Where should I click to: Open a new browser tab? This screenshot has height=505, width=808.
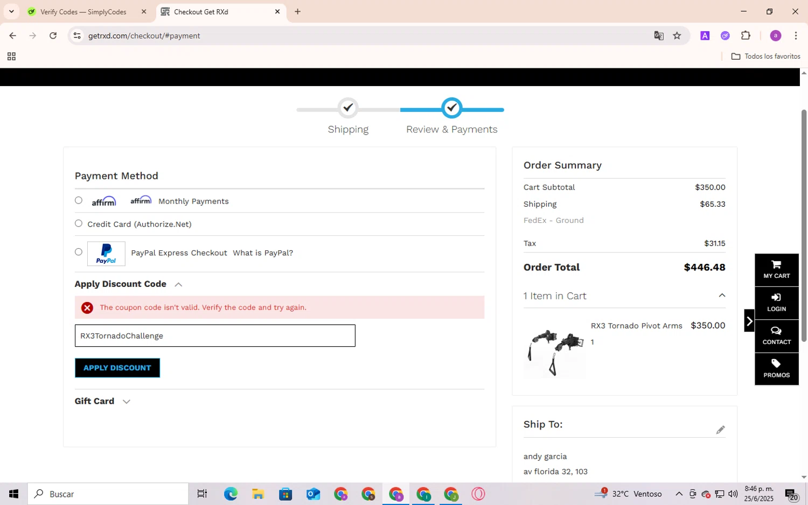tap(297, 11)
